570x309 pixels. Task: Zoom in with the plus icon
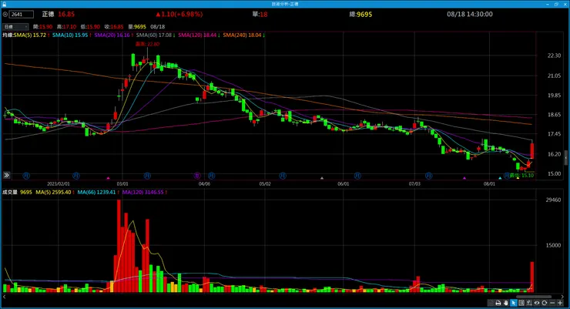click(x=560, y=303)
